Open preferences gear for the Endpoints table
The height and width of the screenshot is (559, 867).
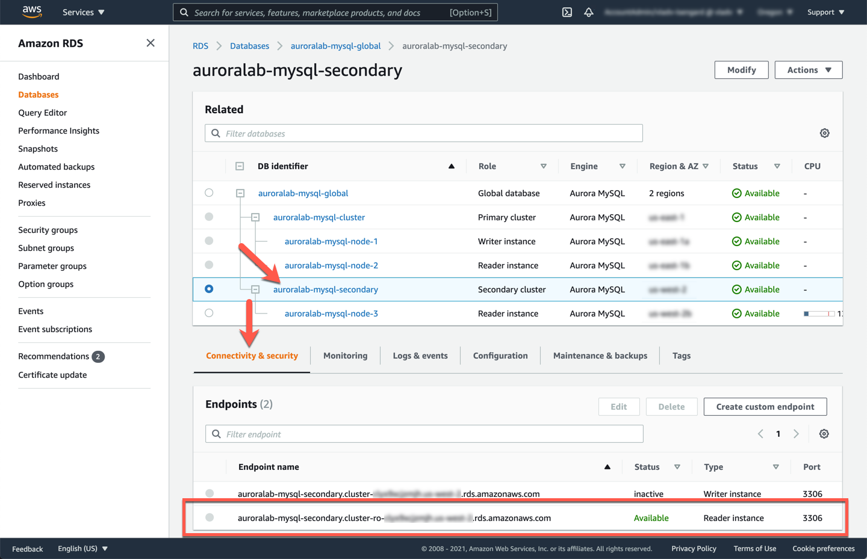[824, 433]
